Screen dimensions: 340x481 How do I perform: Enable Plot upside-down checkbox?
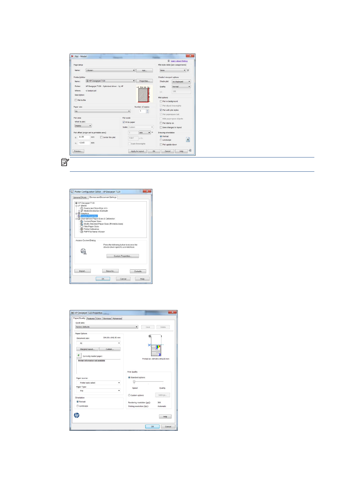point(161,145)
